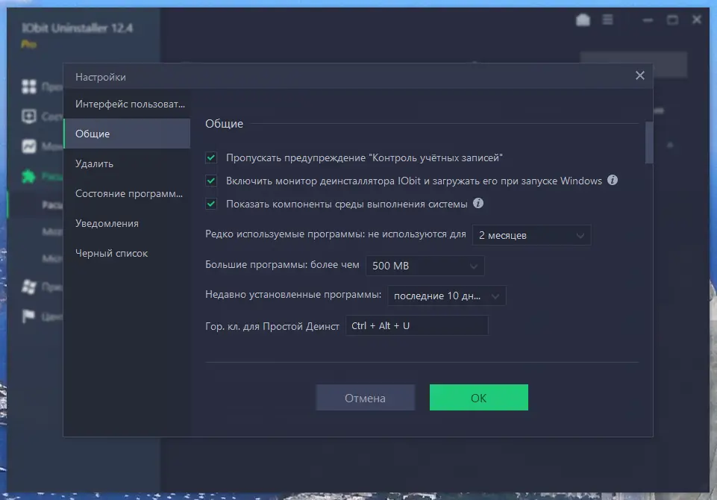The image size is (717, 500).
Task: Open the Состояние программ section
Action: [x=127, y=193]
